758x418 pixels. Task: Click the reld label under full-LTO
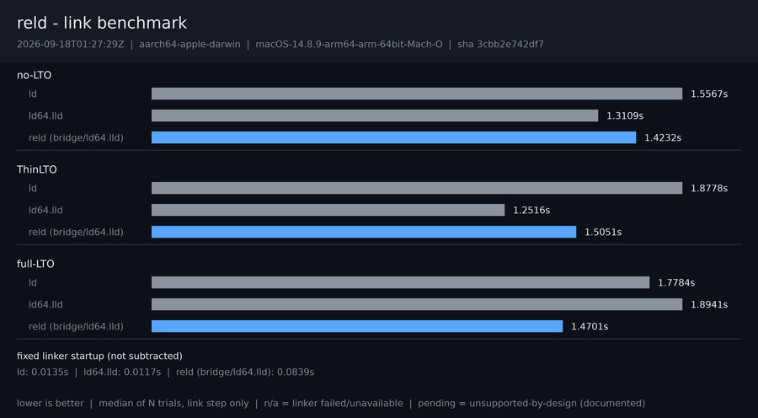tap(76, 327)
